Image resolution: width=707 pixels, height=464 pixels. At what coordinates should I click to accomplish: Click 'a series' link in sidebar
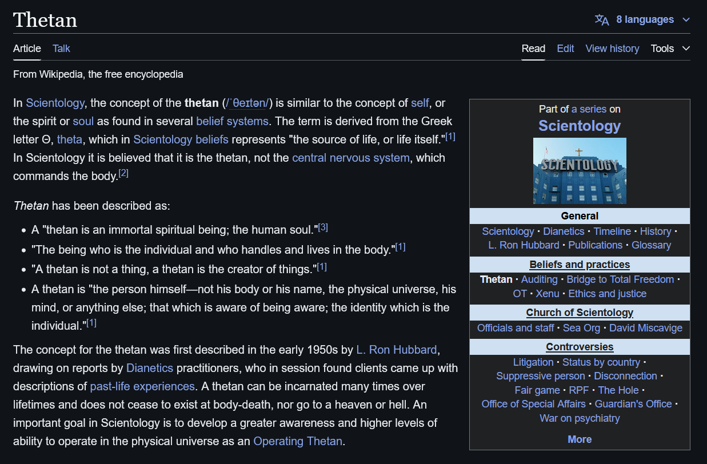[x=589, y=109]
